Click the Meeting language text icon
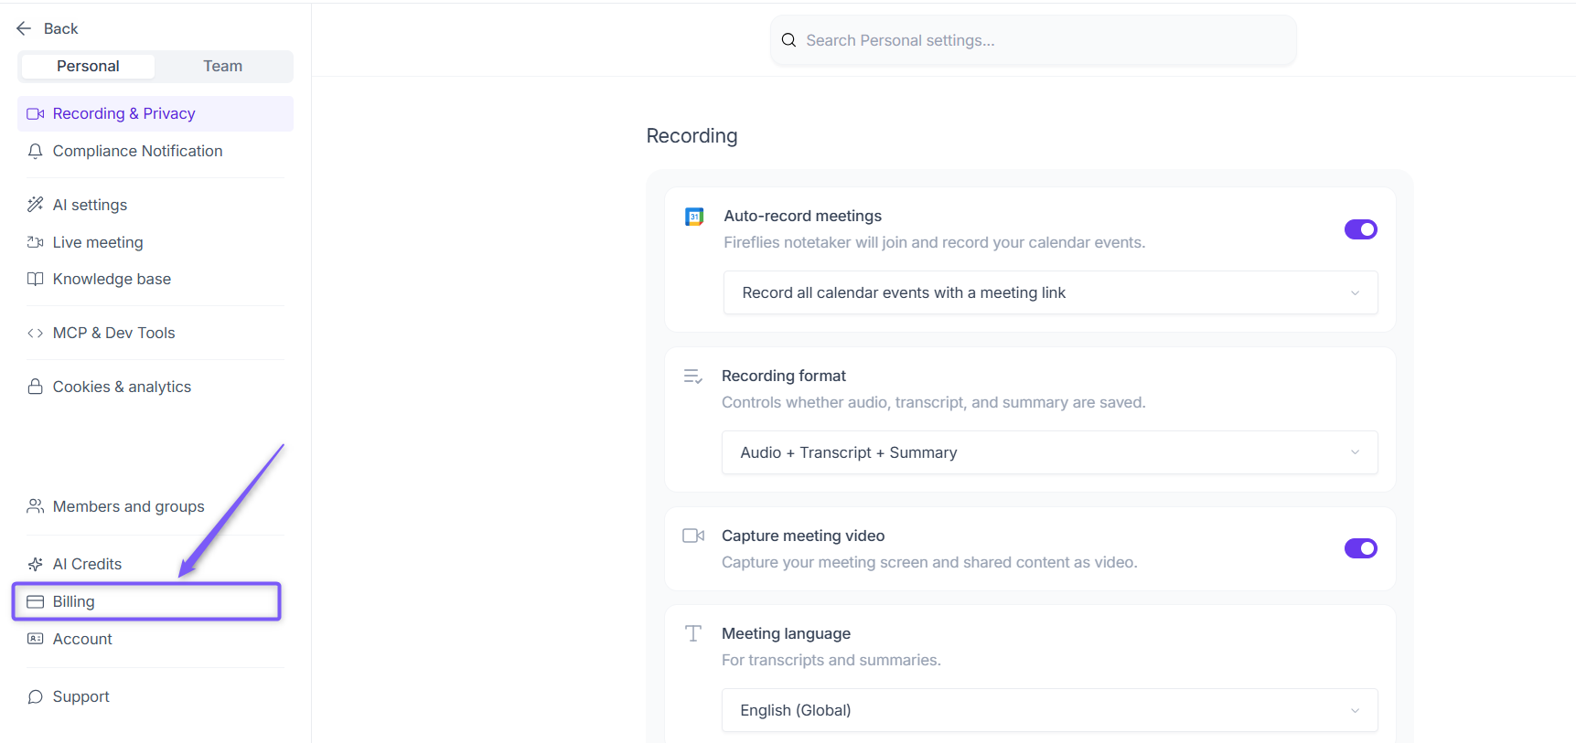The width and height of the screenshot is (1576, 743). point(693,633)
